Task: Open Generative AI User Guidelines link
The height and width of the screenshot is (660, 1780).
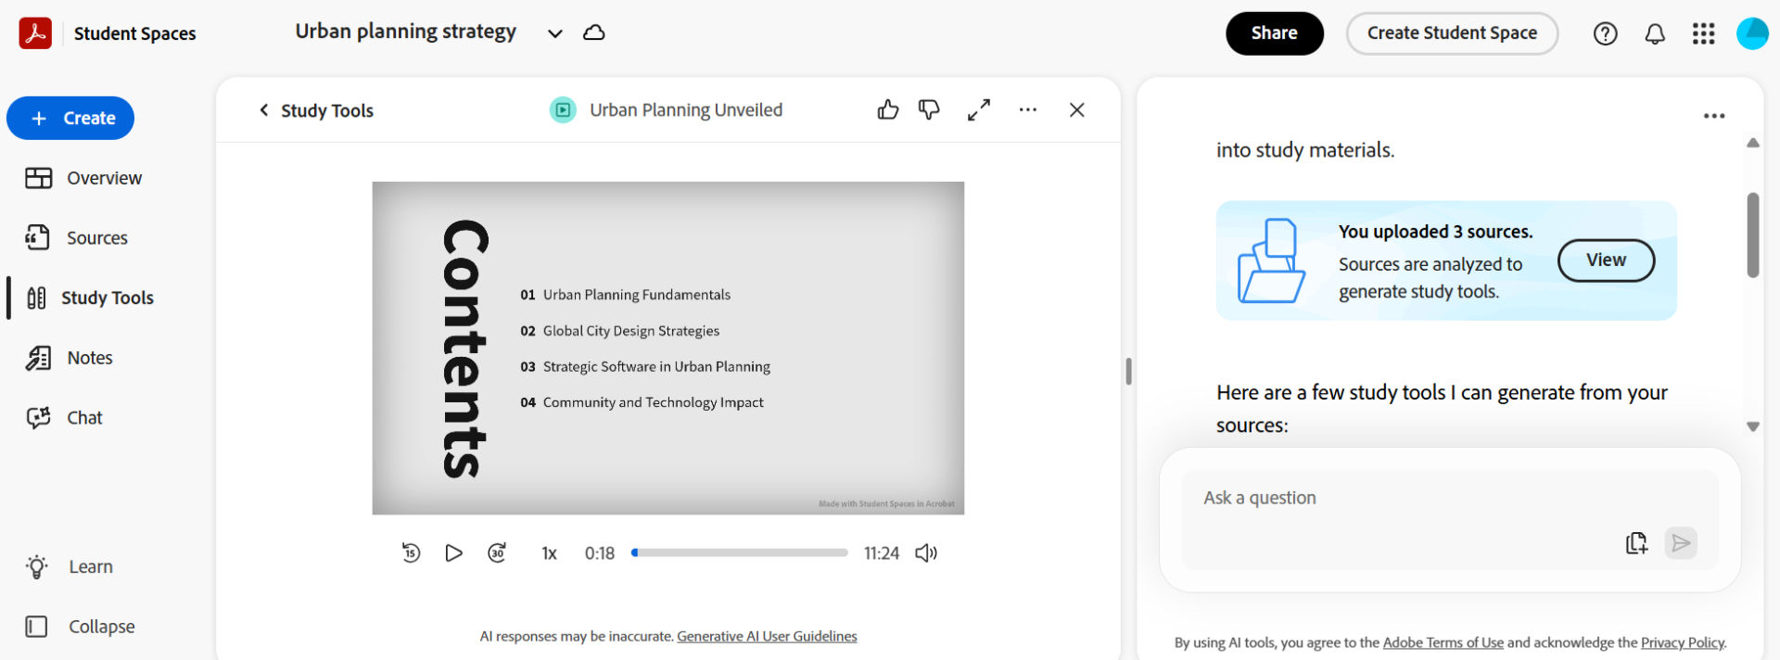Action: point(767,636)
